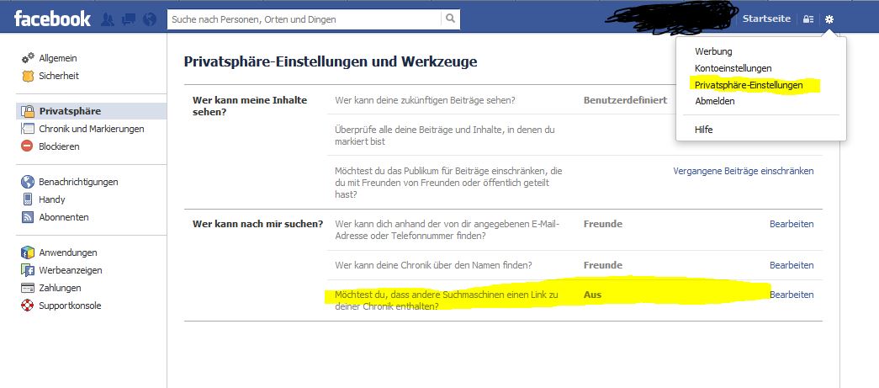Open Sicherheit settings section
879x388 pixels.
tap(59, 76)
